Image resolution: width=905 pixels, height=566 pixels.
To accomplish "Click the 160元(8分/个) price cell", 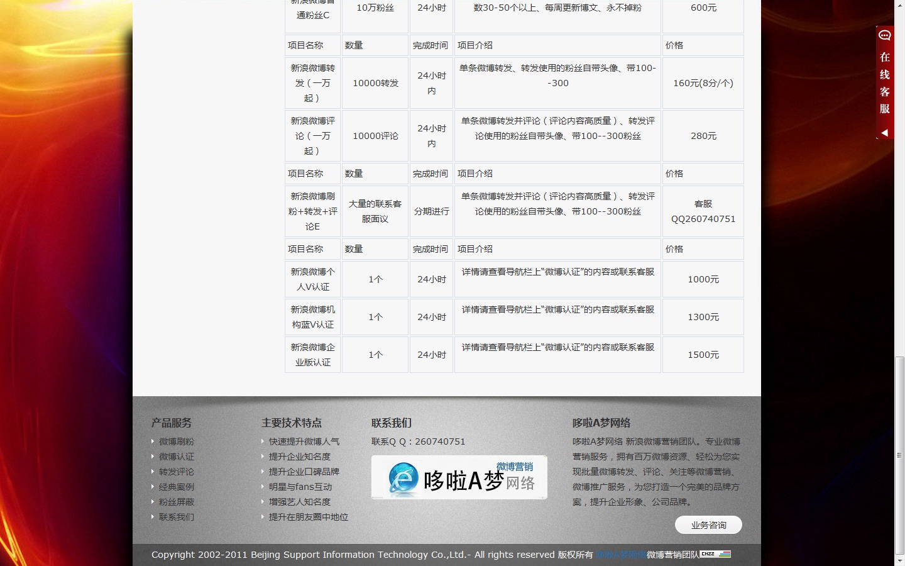I will [x=703, y=83].
